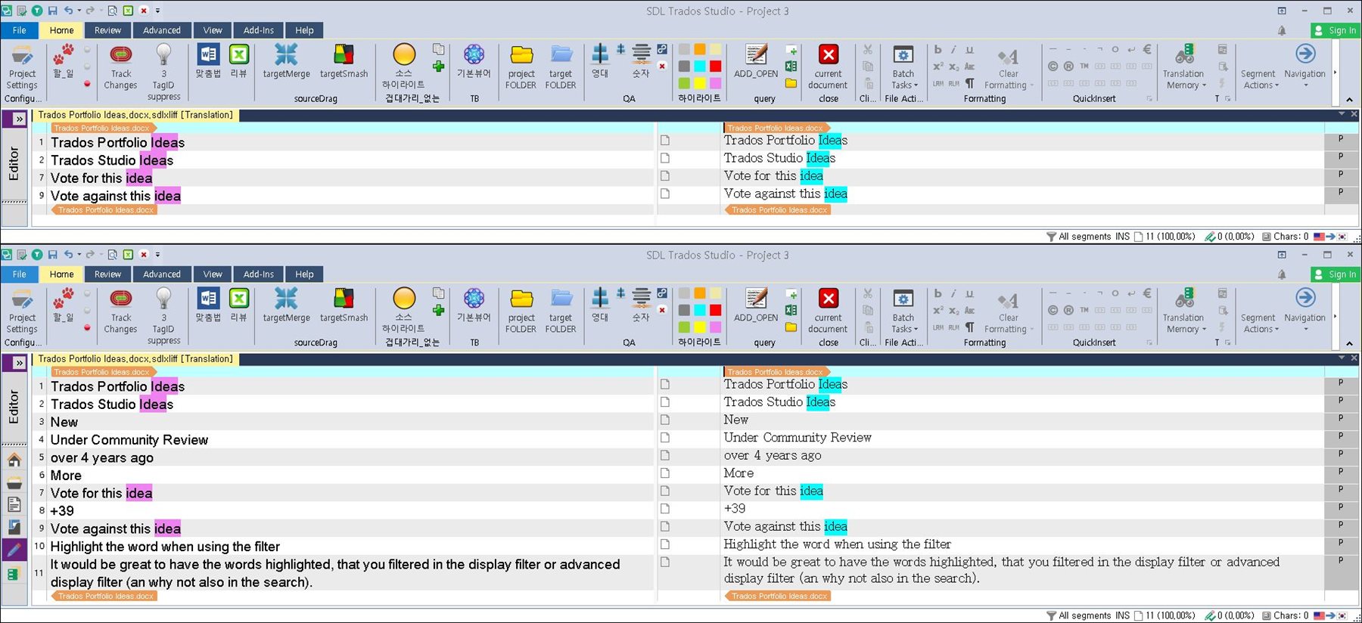Click All segments filter status in lower window
This screenshot has width=1362, height=623.
click(1078, 615)
